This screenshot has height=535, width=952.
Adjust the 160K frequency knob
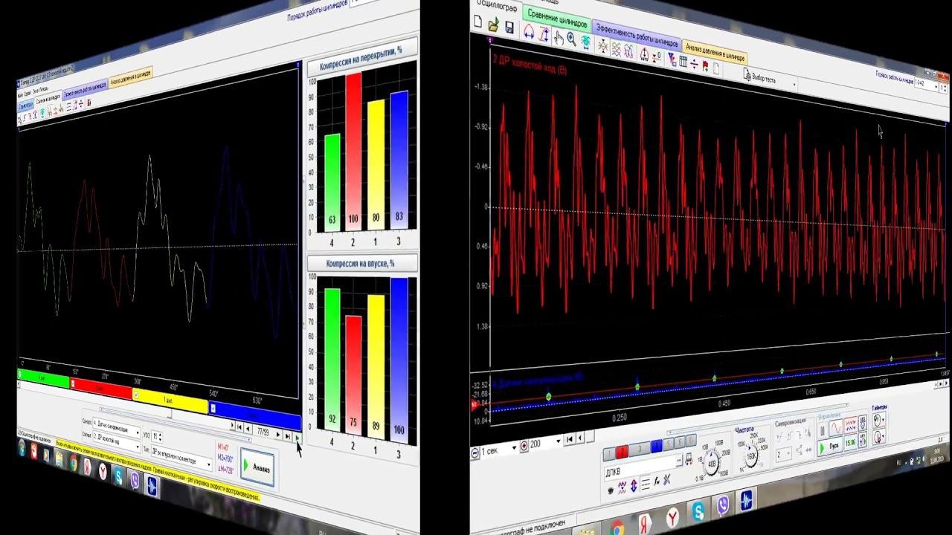click(751, 455)
